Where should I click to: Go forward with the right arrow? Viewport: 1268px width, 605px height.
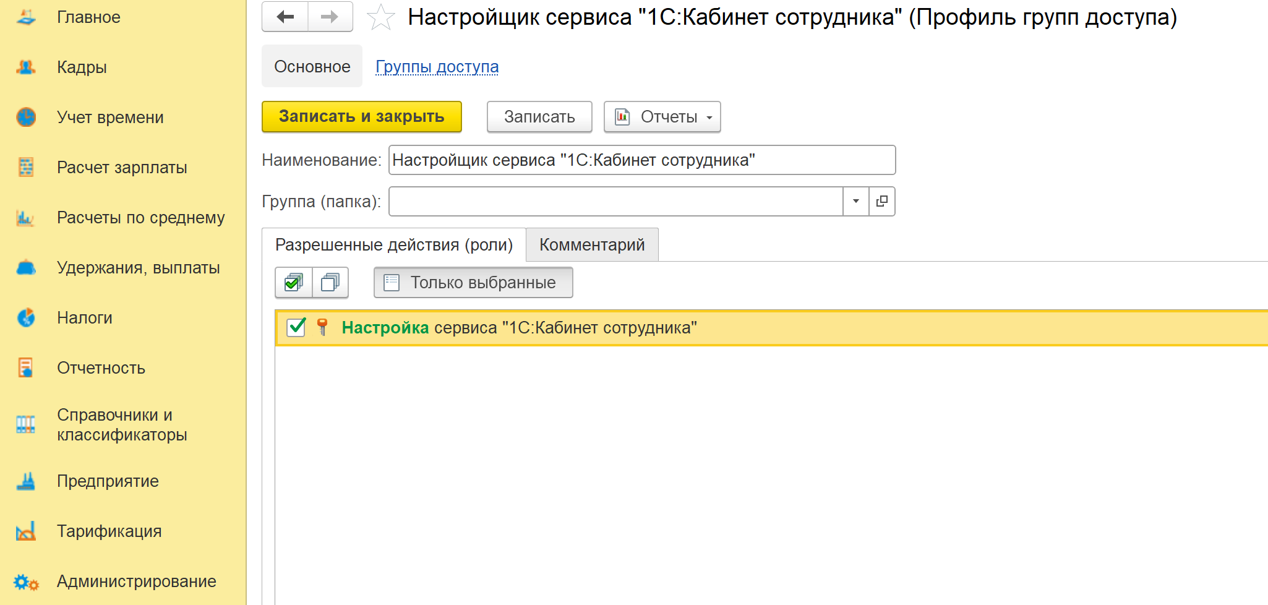[x=330, y=17]
